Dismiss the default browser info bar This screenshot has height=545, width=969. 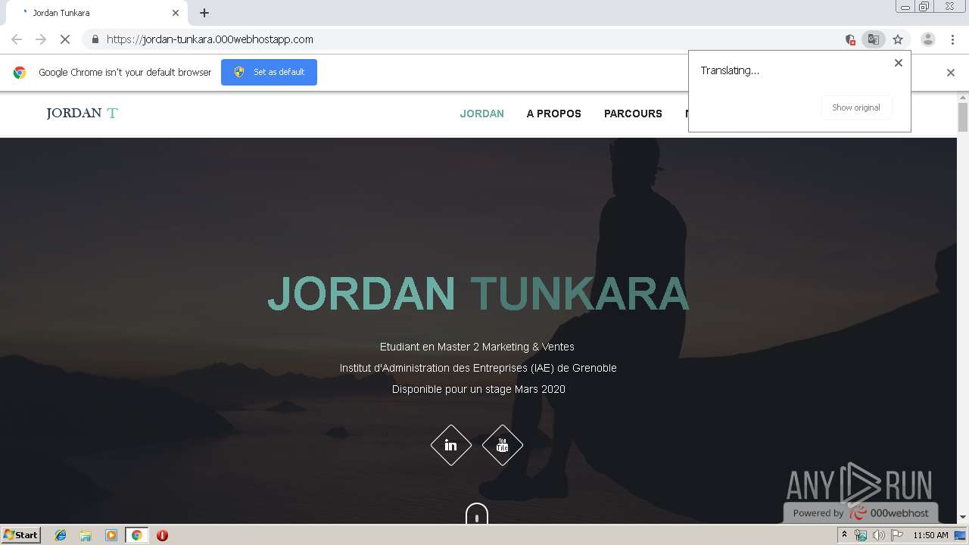pos(951,73)
